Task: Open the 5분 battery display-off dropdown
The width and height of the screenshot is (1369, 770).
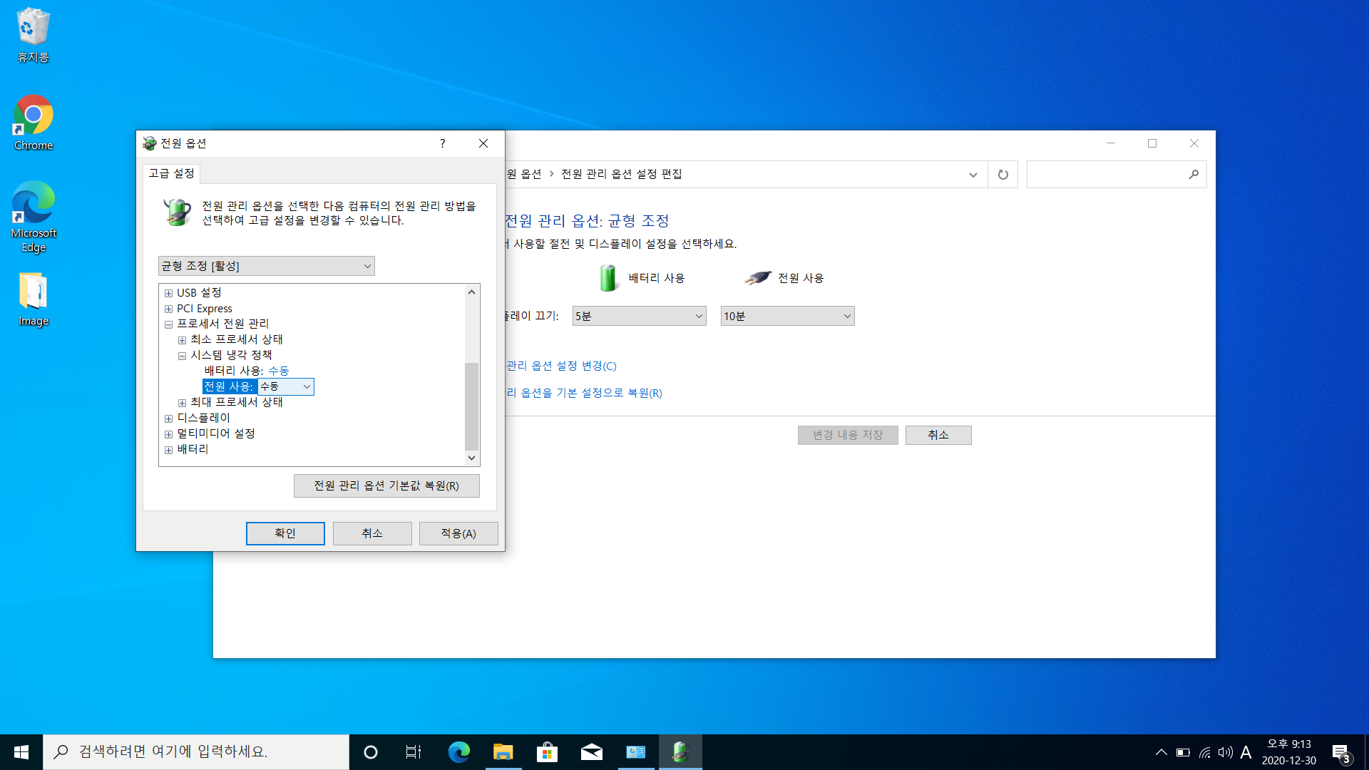Action: pos(639,316)
